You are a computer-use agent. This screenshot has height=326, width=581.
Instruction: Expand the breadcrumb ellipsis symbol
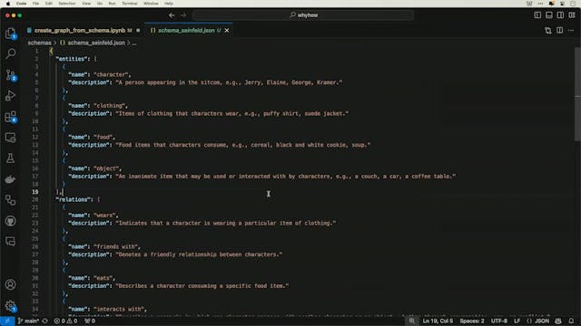click(134, 43)
